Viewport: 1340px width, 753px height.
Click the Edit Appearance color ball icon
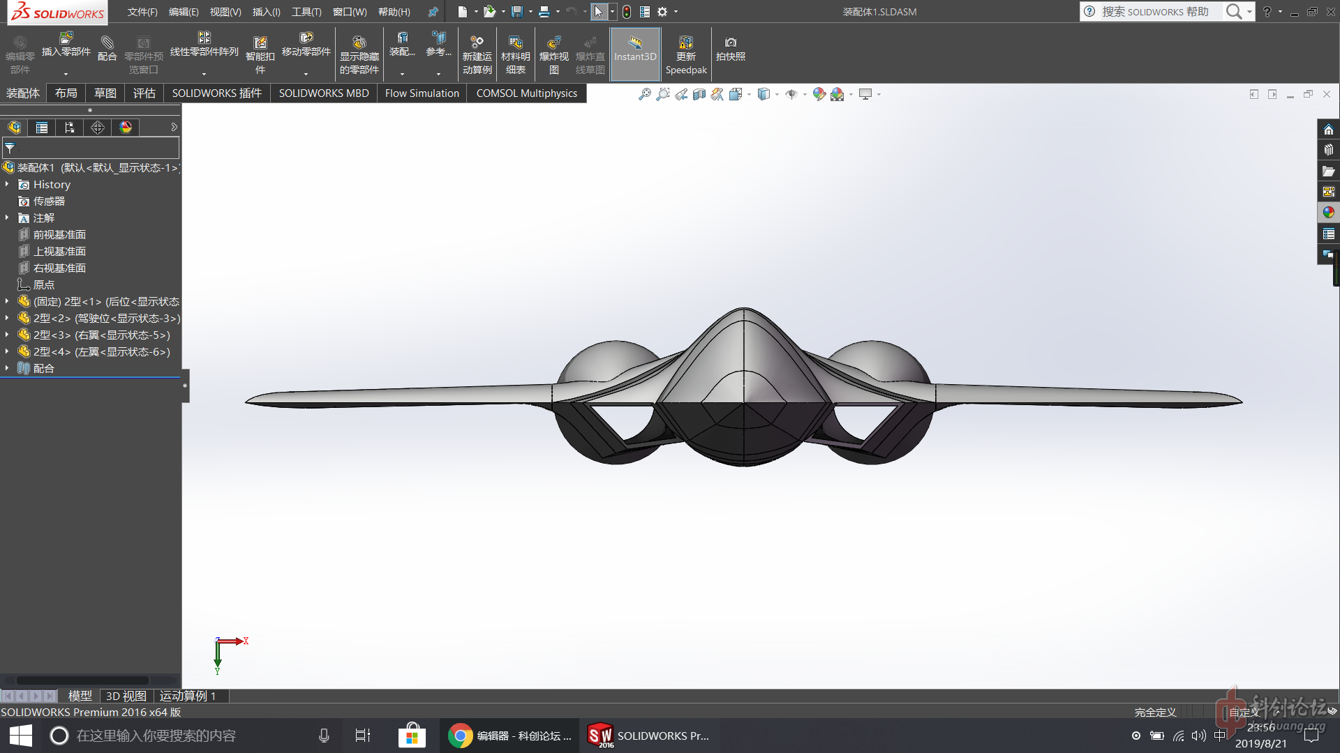(819, 94)
